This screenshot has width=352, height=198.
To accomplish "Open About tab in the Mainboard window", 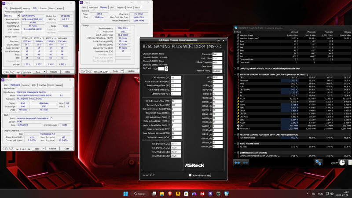I will (59, 85).
